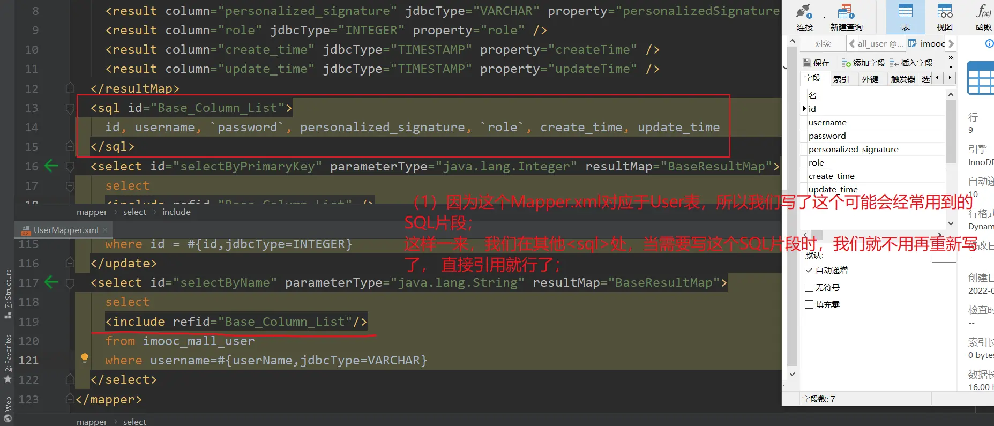Open the Web tool window
This screenshot has width=994, height=426.
[x=8, y=410]
